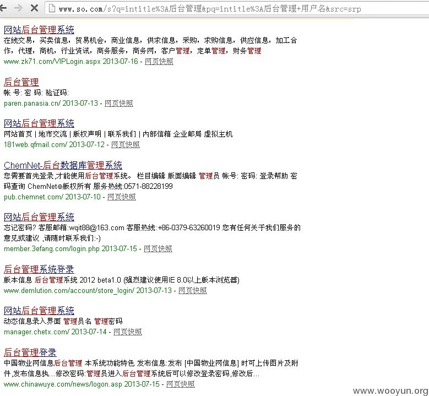This screenshot has height=396, width=429.
Task: Open 网站后台管理系统 result for 181web.qfmail.com
Action: tap(39, 123)
